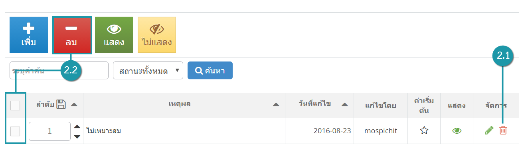Click the green แสดง show button

[114, 35]
